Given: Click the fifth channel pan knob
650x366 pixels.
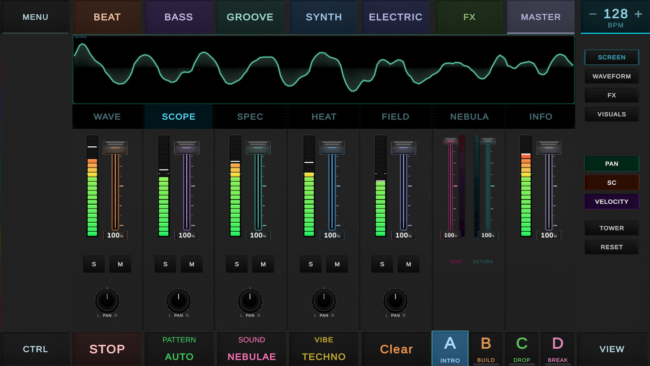Looking at the screenshot, I should pyautogui.click(x=395, y=301).
